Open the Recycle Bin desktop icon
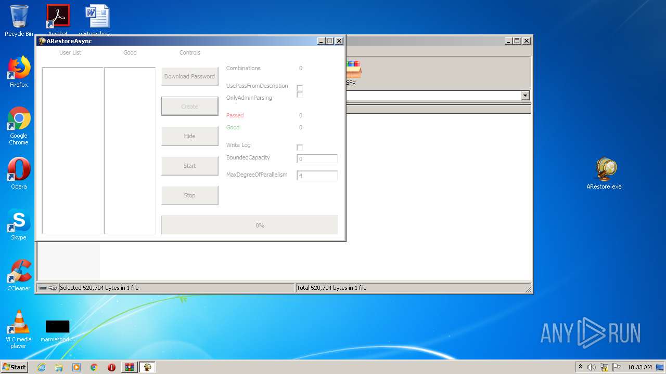666x374 pixels. pyautogui.click(x=19, y=21)
